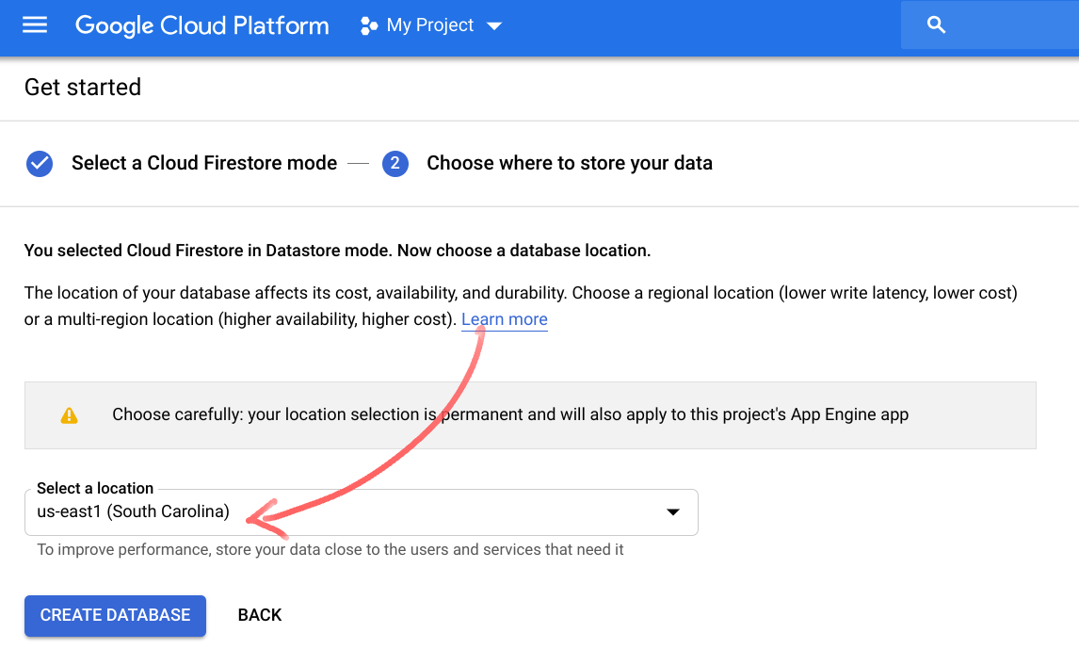Click the BACK button
Viewport: 1079px width, 665px height.
point(260,615)
